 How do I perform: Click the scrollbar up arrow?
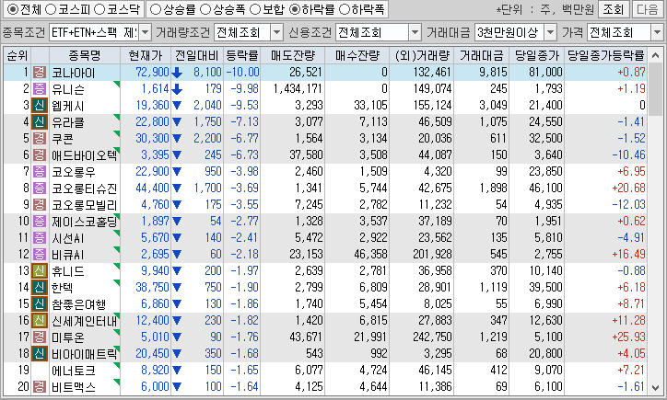(x=656, y=55)
